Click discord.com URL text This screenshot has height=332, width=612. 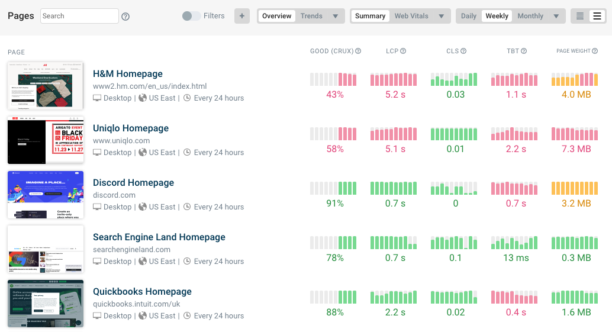[x=114, y=195]
